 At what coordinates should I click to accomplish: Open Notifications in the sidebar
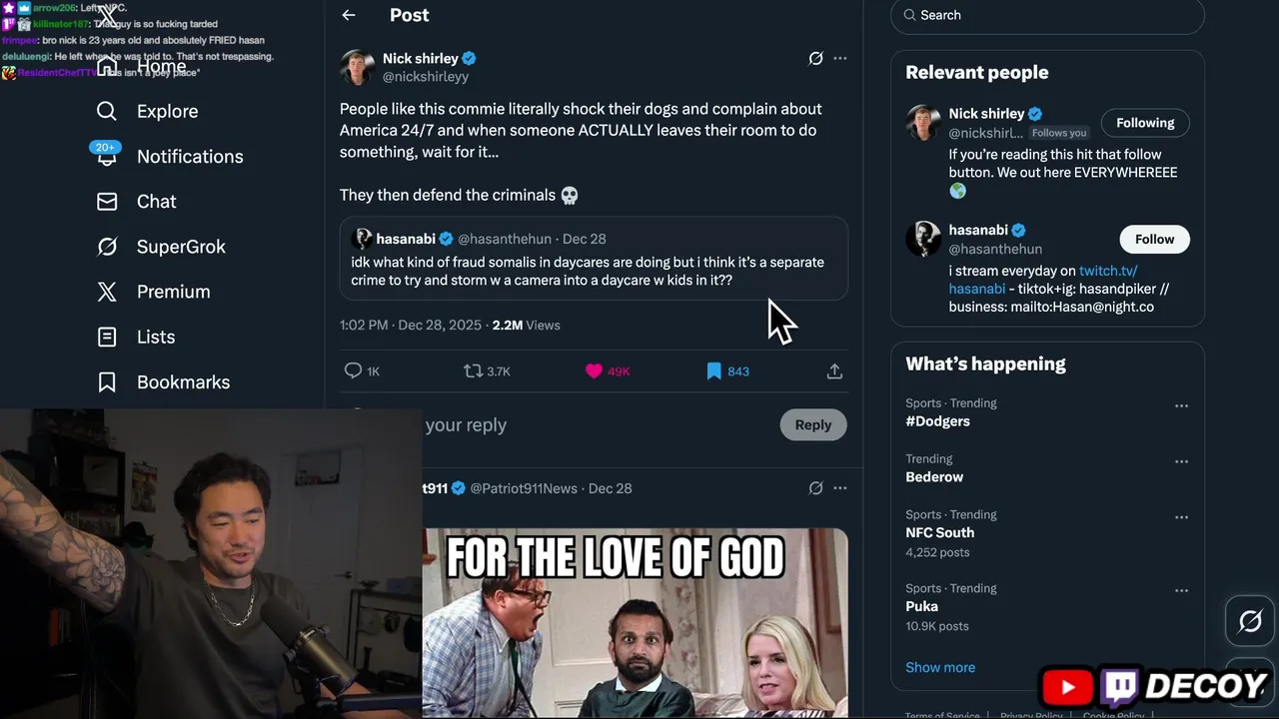(189, 157)
